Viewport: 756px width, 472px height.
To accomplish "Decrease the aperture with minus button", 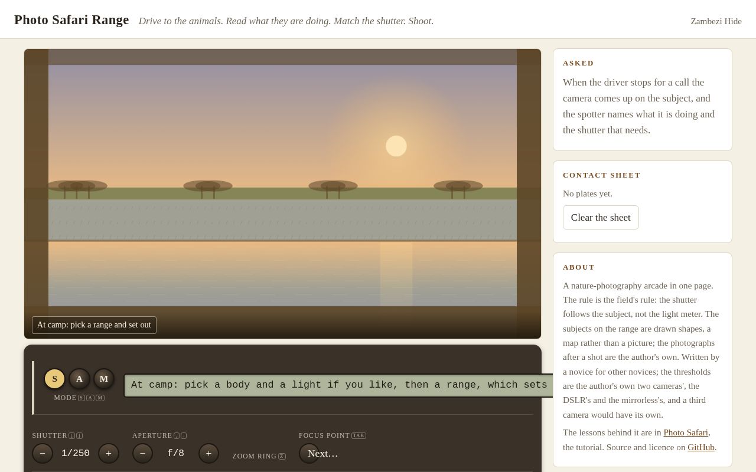I will click(142, 453).
